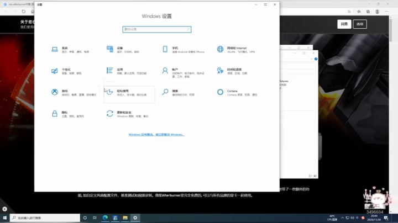Screen dimensions: 398x223
Task: Open the 应用 (Apps) settings category
Action: pos(127,71)
